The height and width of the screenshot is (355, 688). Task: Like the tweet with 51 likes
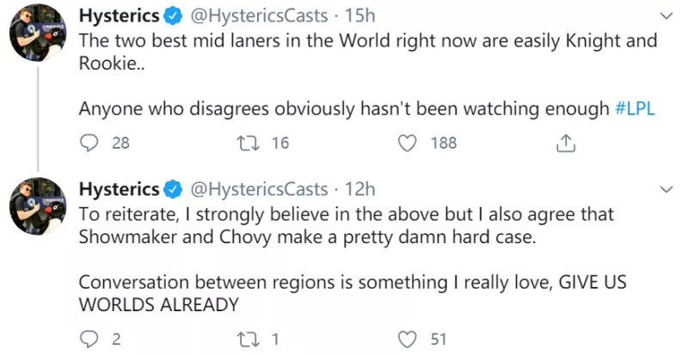pyautogui.click(x=407, y=340)
